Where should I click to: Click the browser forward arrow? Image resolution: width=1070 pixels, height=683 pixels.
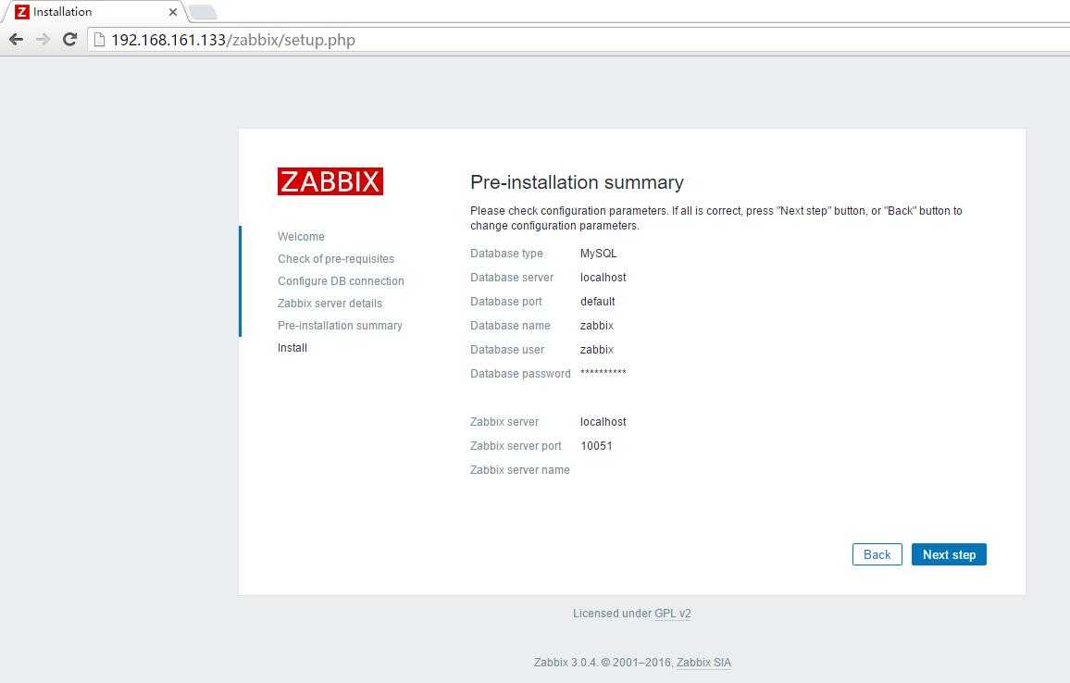click(x=43, y=40)
